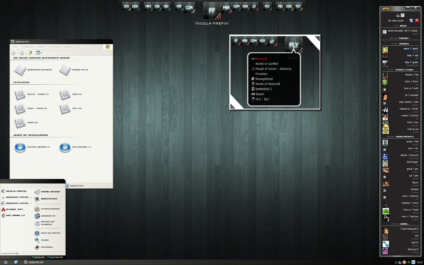Open the DOX icon in the top dock
Screen dimensions: 424x265
tap(135, 7)
